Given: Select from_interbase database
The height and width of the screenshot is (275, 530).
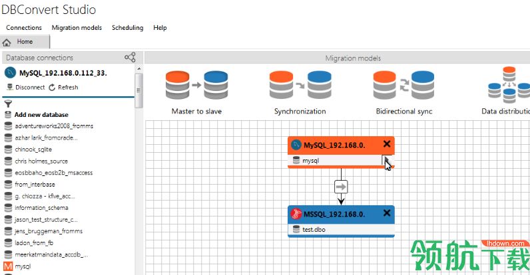Looking at the screenshot, I should (35, 185).
